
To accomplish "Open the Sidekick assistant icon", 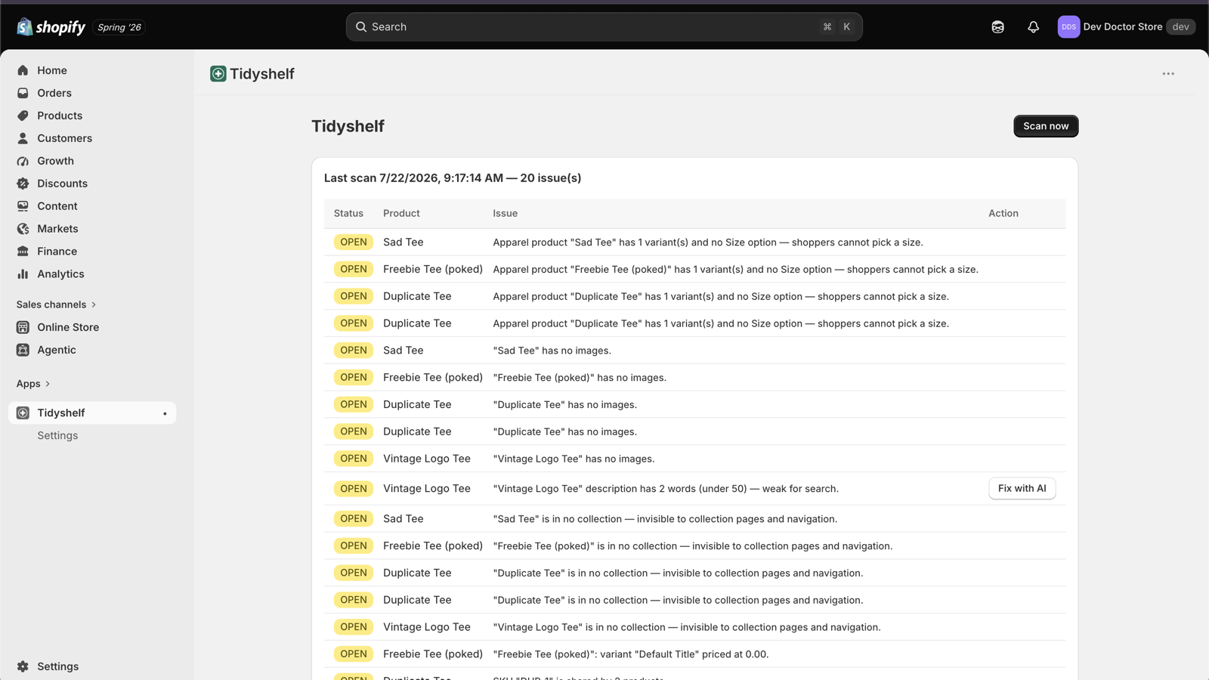I will 997,27.
